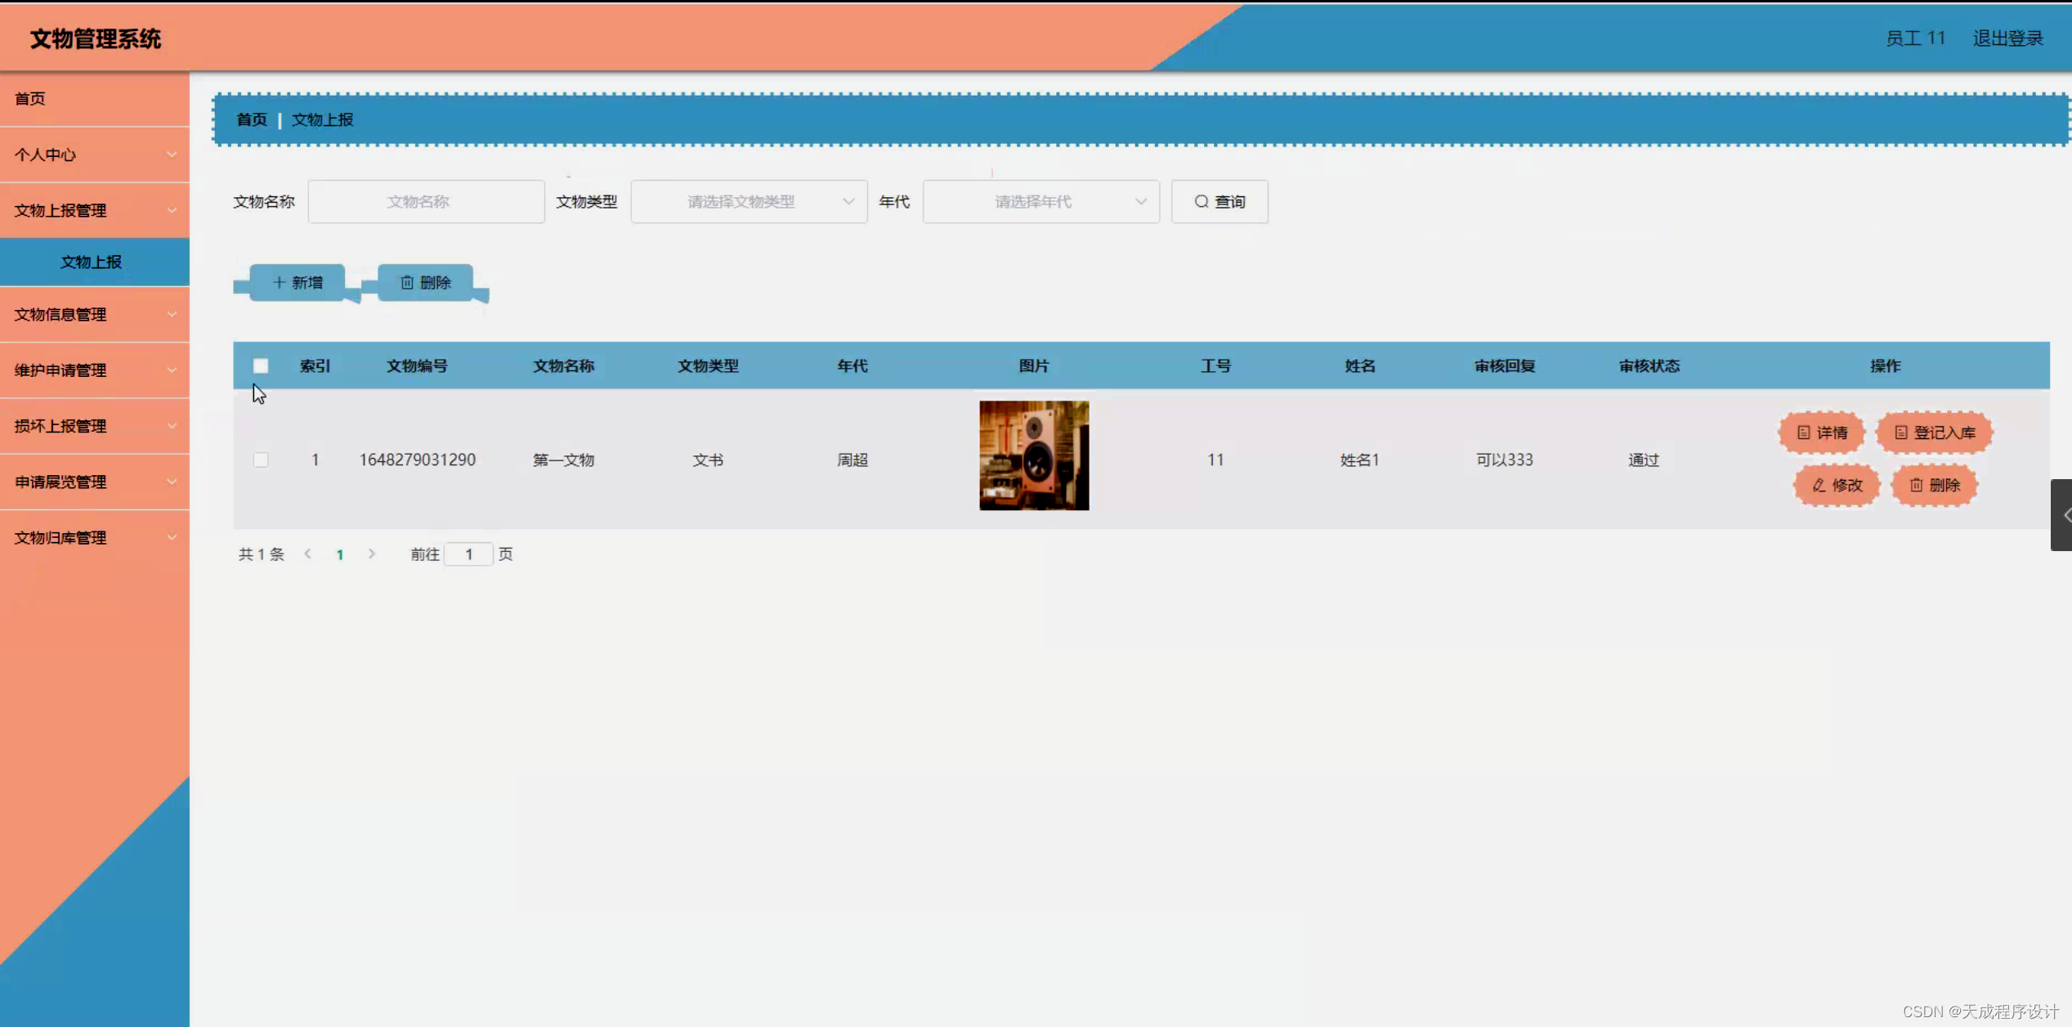Click the next page arrow in pagination

(x=371, y=554)
